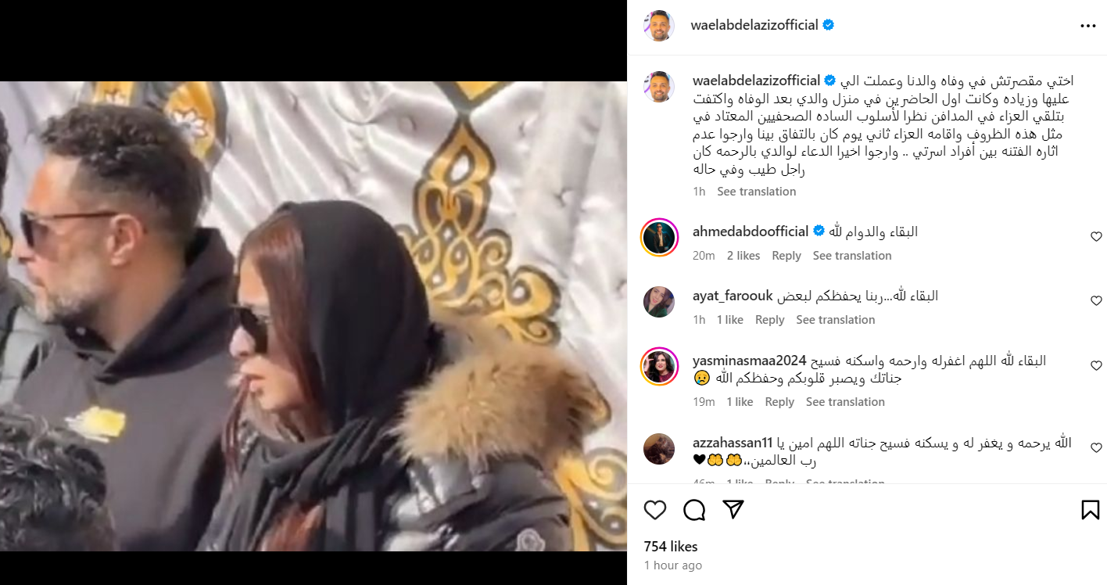
Task: Open ayat_faroouk's profile picture
Action: (659, 302)
